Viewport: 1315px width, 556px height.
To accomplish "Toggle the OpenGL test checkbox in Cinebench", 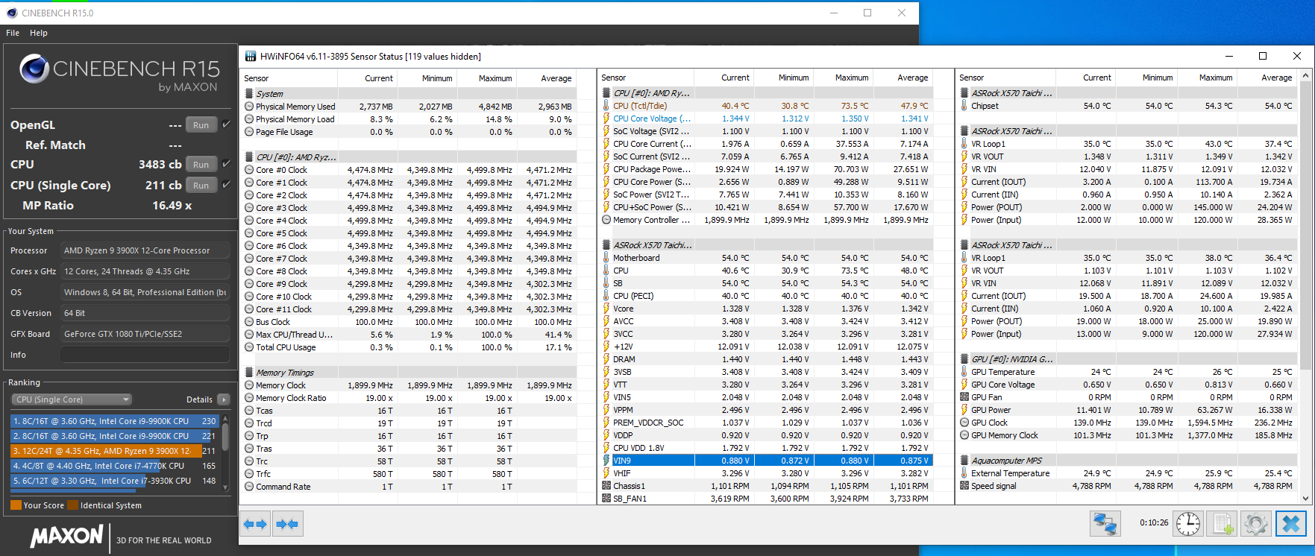I will point(226,124).
